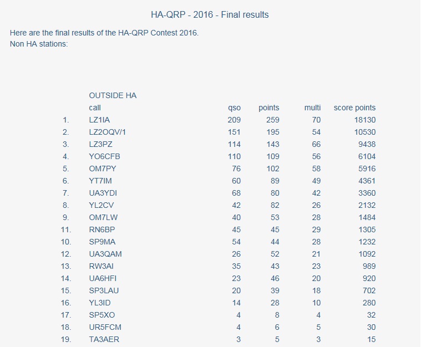Select the callsign RN6BP
Image resolution: width=421 pixels, height=347 pixels.
point(102,229)
